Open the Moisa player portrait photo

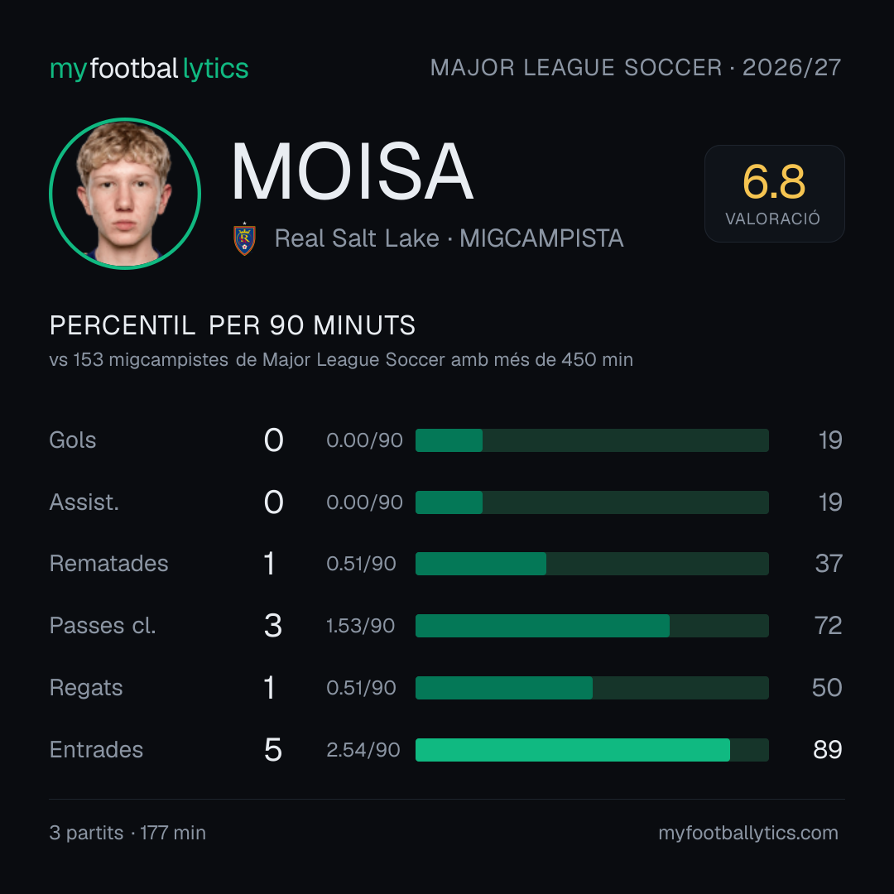tap(125, 193)
